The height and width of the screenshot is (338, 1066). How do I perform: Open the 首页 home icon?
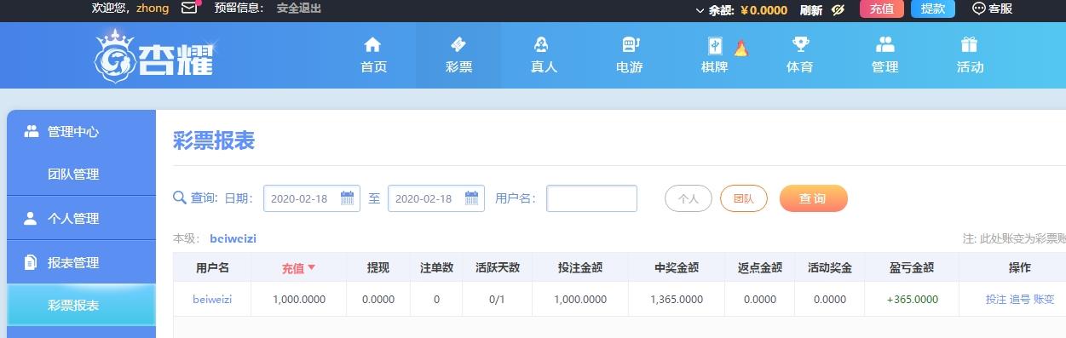tap(372, 45)
